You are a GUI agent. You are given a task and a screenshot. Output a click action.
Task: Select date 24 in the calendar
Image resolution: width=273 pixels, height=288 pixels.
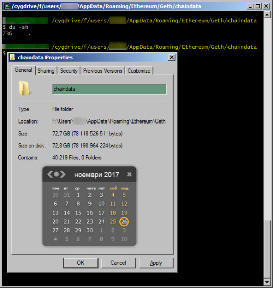tap(101, 222)
